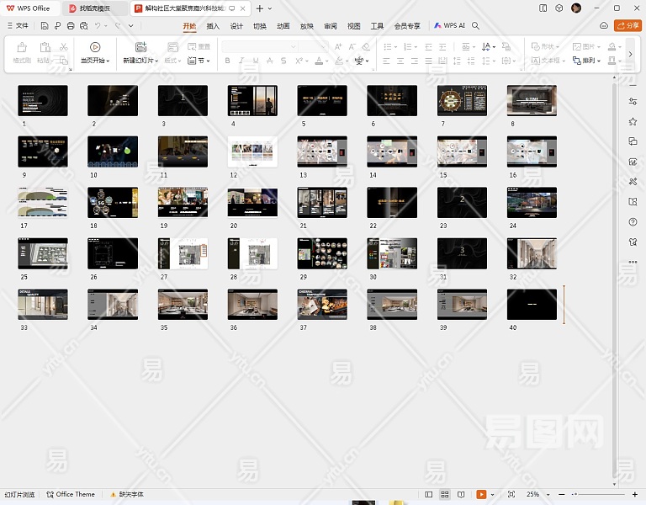Open the 文件 file menu
This screenshot has height=505, width=646.
(x=17, y=26)
